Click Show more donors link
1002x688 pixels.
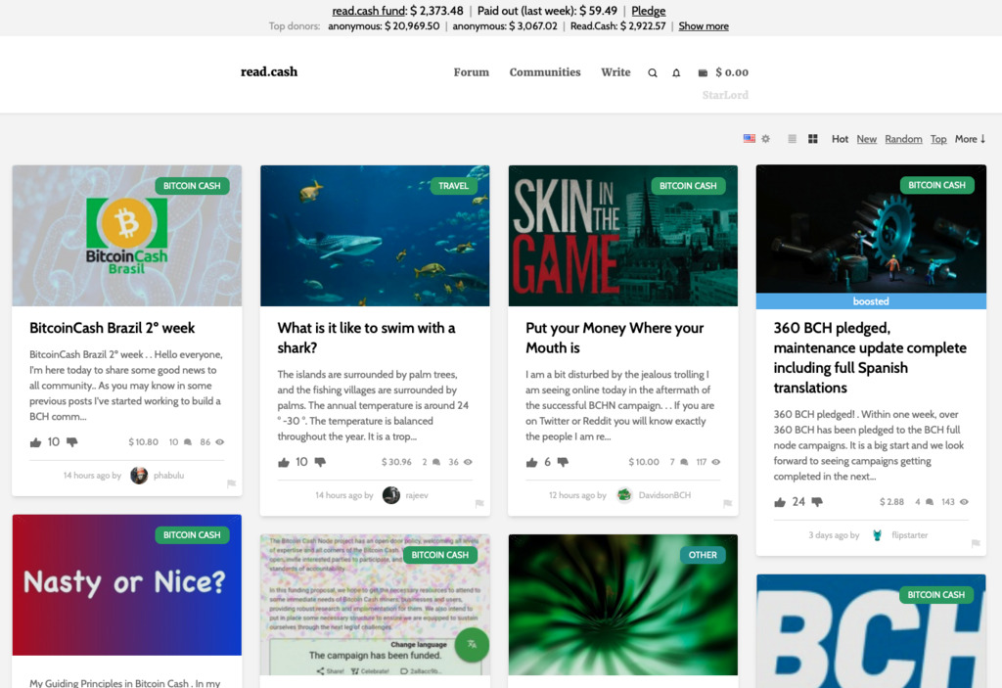click(x=704, y=26)
